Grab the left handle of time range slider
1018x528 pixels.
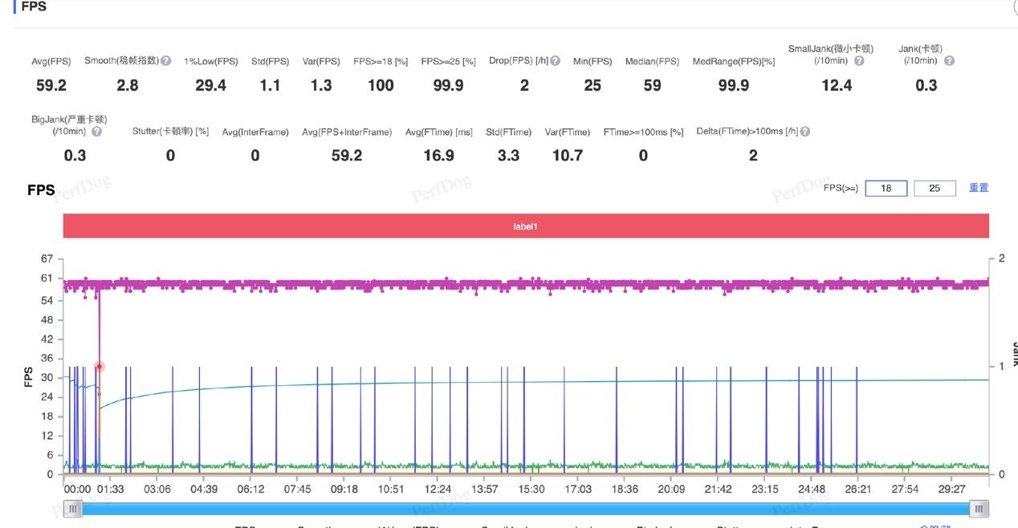coord(73,509)
